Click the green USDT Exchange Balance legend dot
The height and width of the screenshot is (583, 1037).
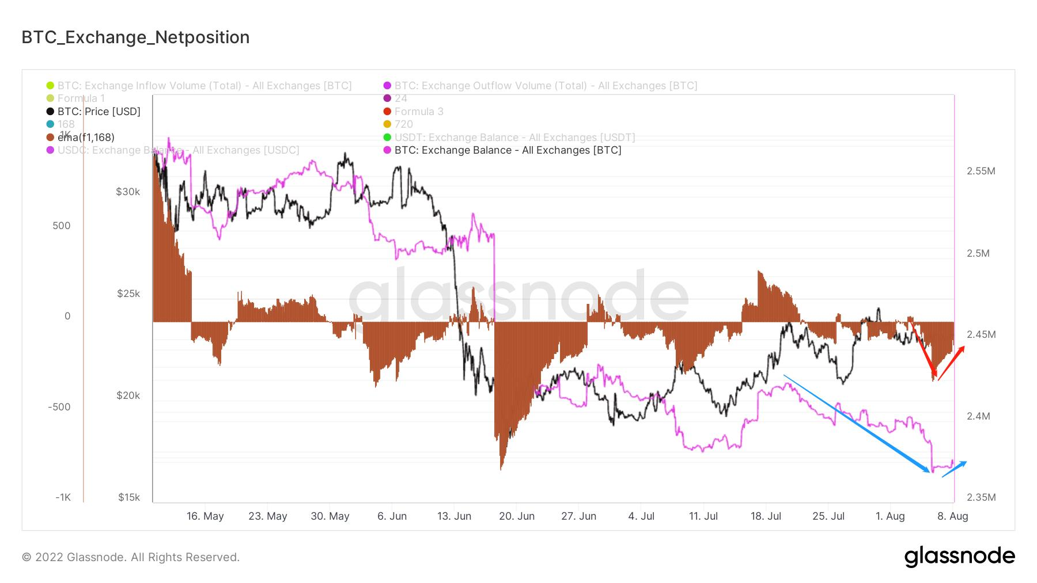click(387, 138)
